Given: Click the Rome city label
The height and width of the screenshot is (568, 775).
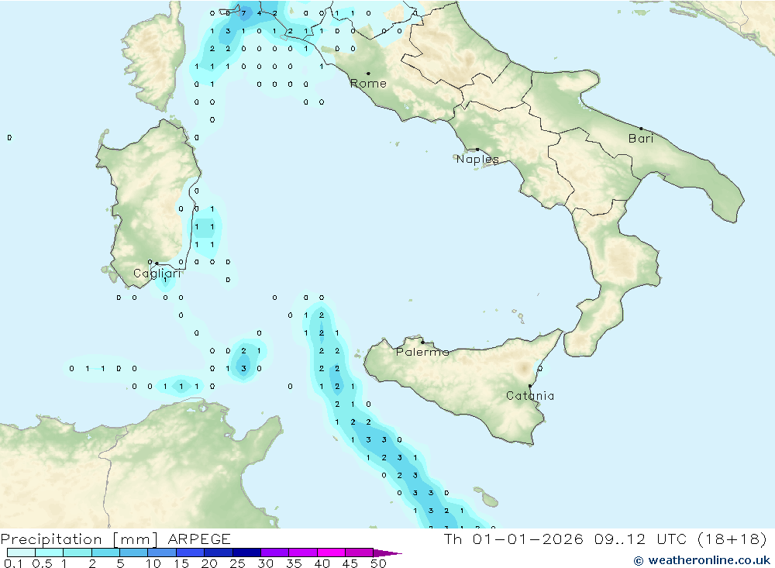Looking at the screenshot, I should 368,84.
